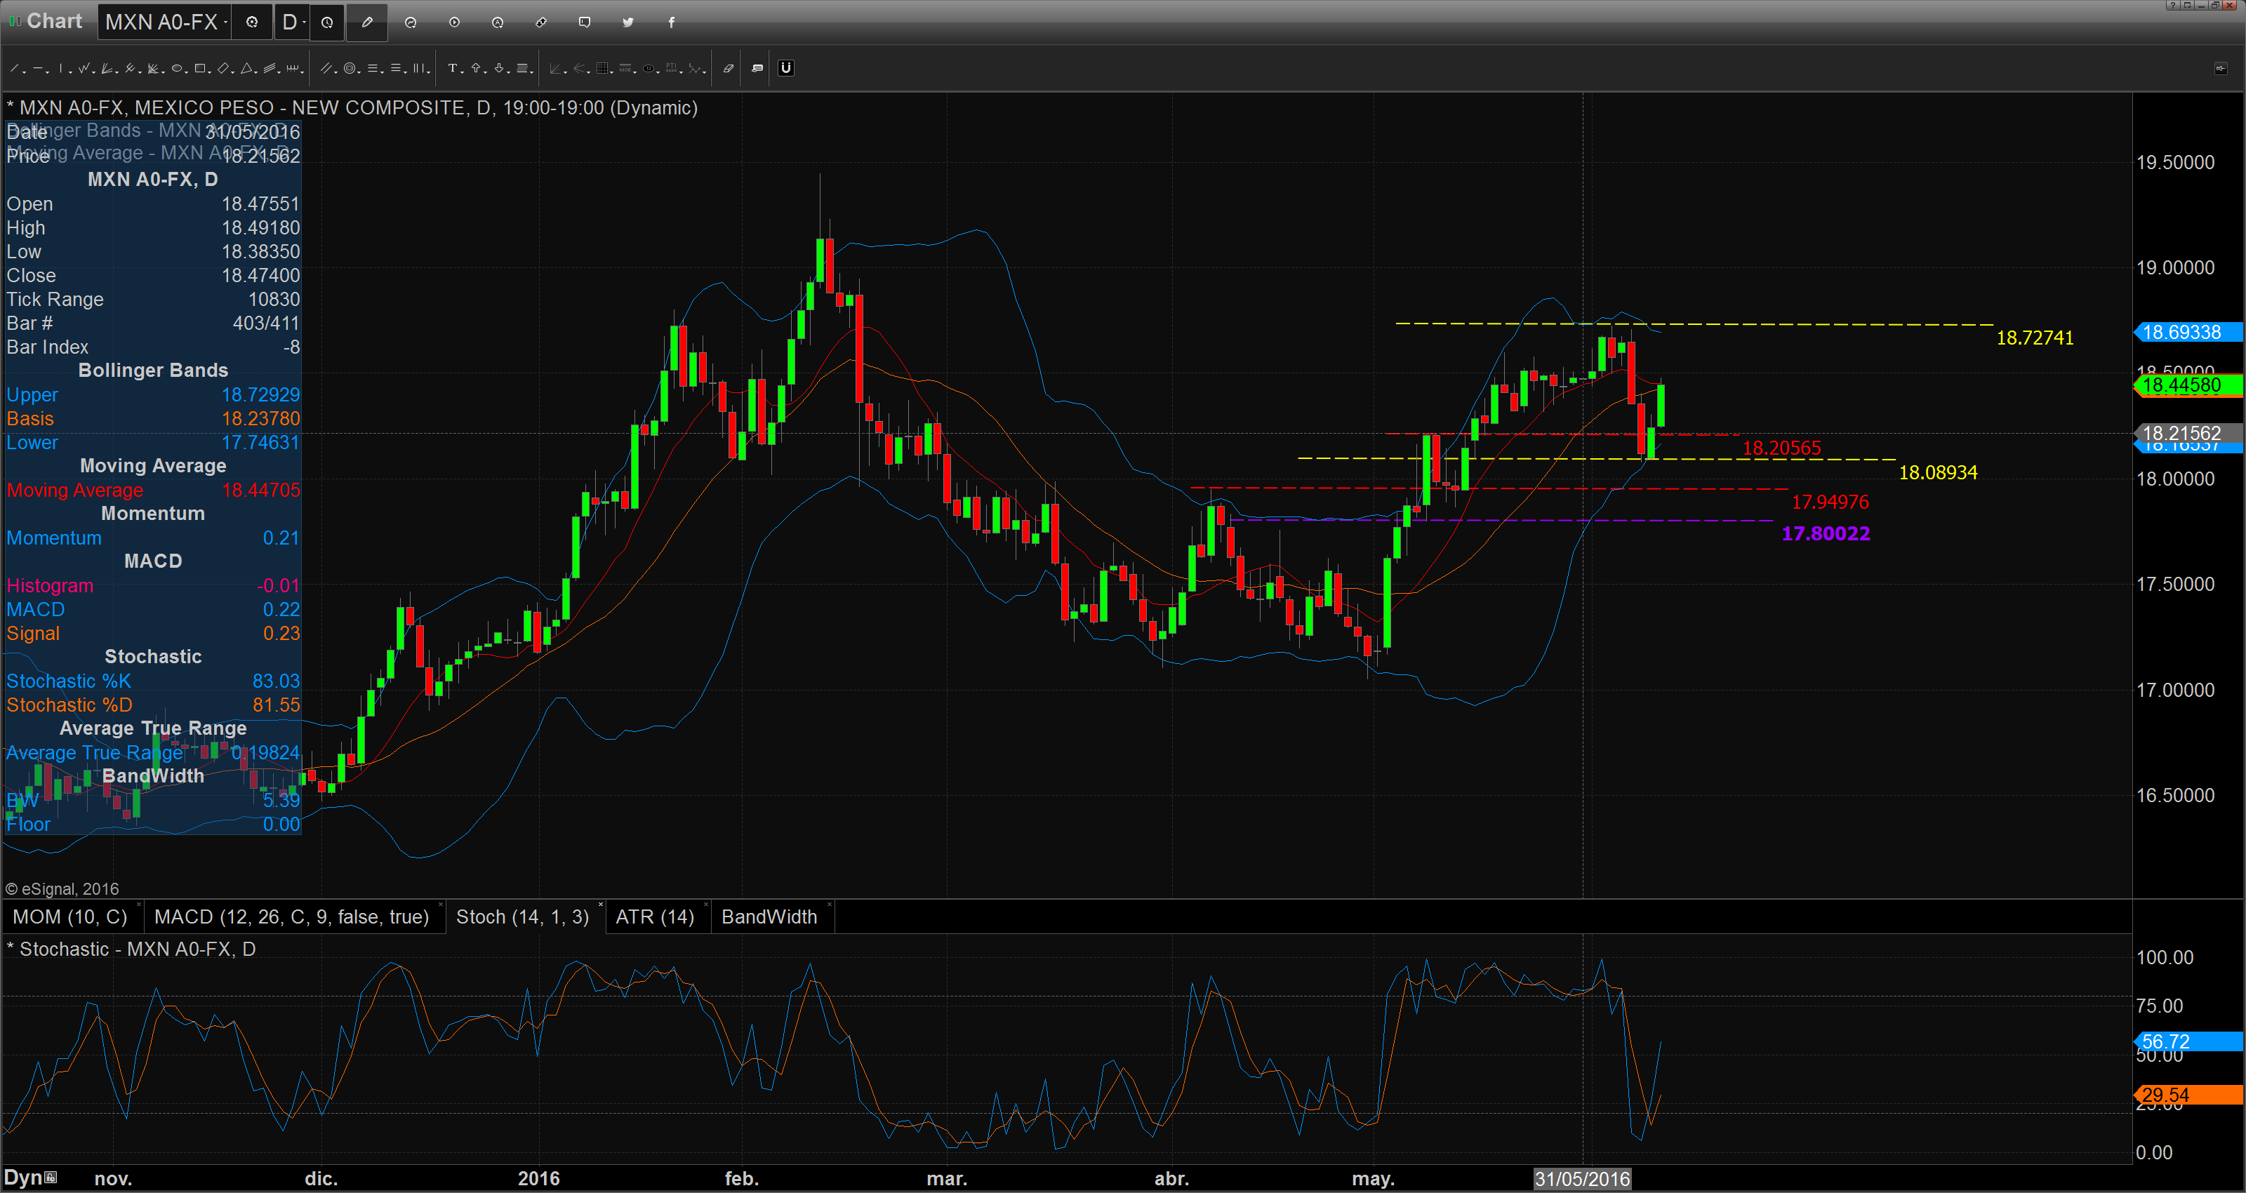Click the comment callout tool icon
The width and height of the screenshot is (2246, 1193).
[758, 68]
